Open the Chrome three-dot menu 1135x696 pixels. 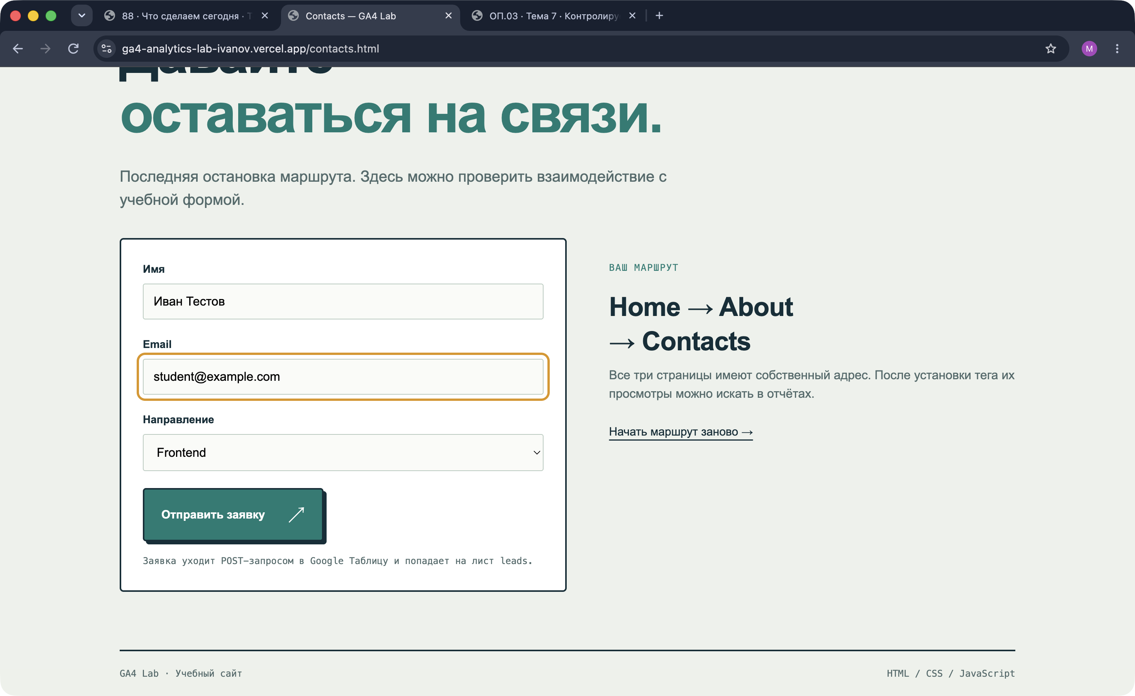pyautogui.click(x=1117, y=48)
